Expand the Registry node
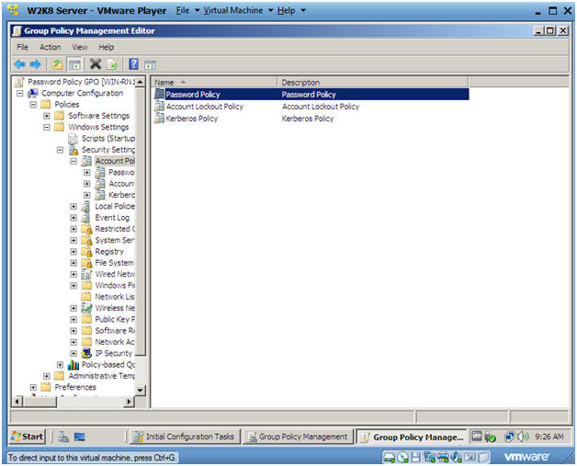The width and height of the screenshot is (577, 466). (74, 252)
